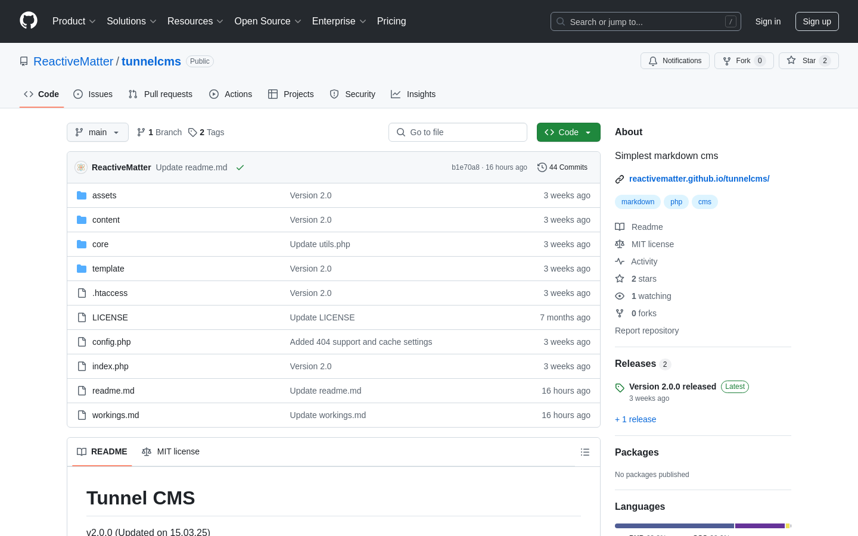
Task: Expand the Resources menu
Action: coord(195,21)
